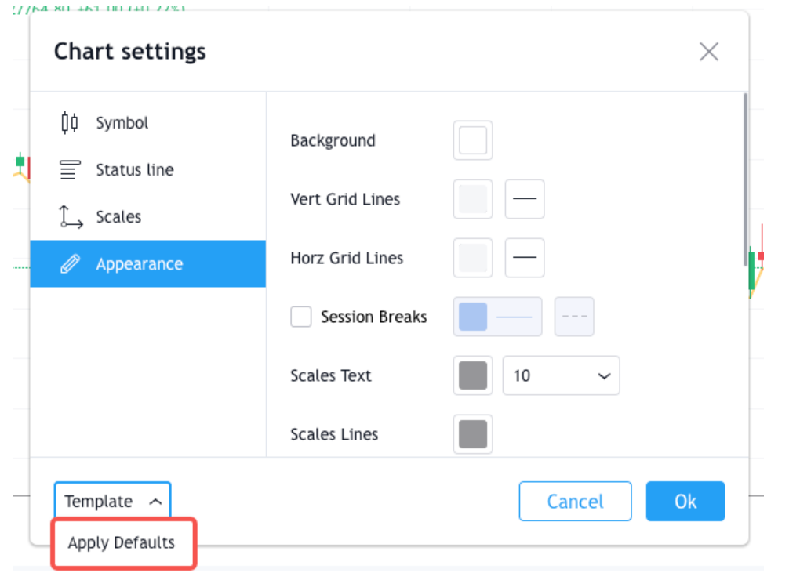Click the Scales axis icon
Image resolution: width=800 pixels, height=580 pixels.
coord(71,217)
